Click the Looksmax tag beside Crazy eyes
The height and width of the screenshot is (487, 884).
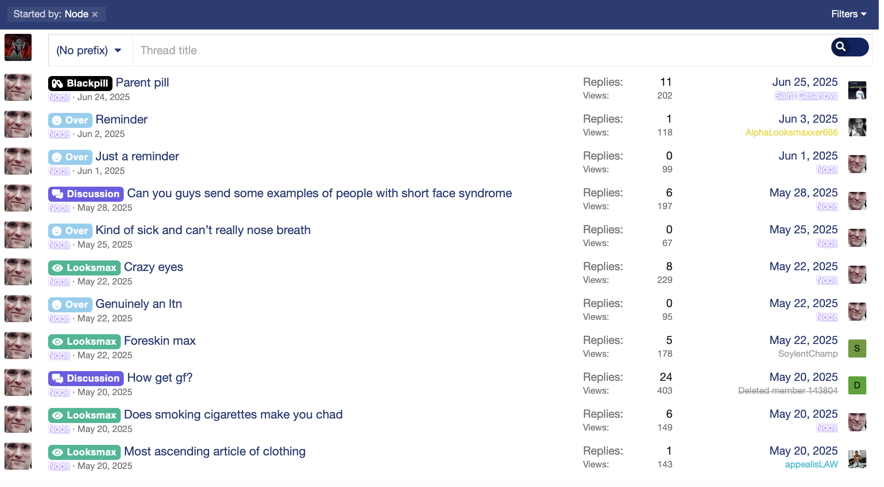[x=84, y=268]
